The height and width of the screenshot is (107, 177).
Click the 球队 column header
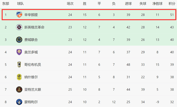click(20, 4)
